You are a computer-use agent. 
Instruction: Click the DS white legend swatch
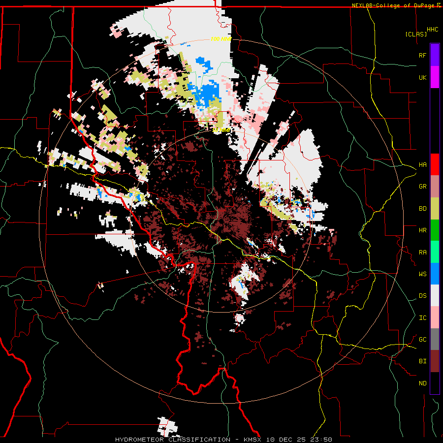(x=435, y=295)
